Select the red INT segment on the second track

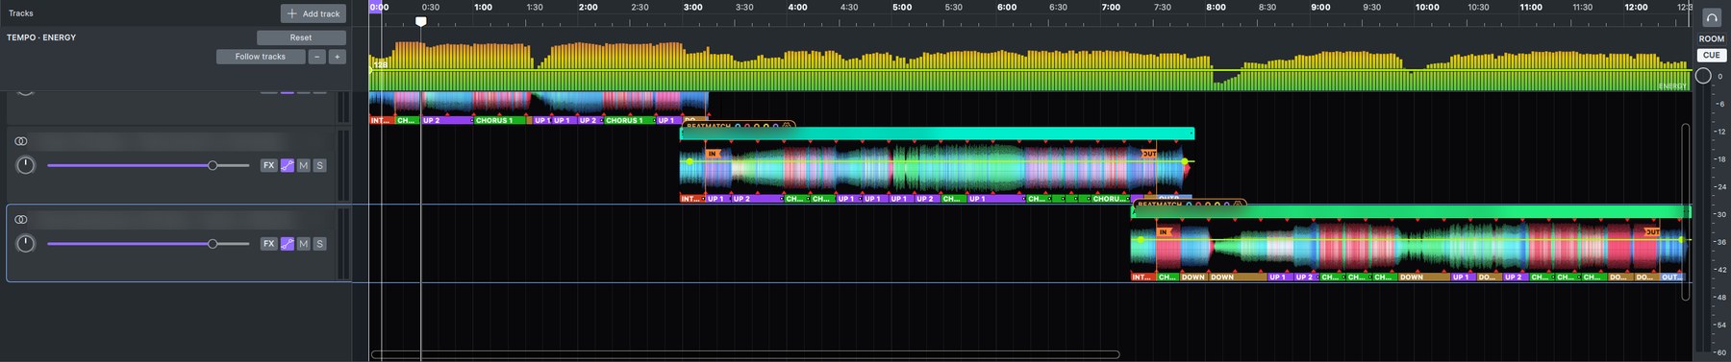692,199
